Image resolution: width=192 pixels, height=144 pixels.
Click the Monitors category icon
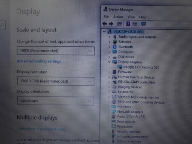[x=114, y=107]
